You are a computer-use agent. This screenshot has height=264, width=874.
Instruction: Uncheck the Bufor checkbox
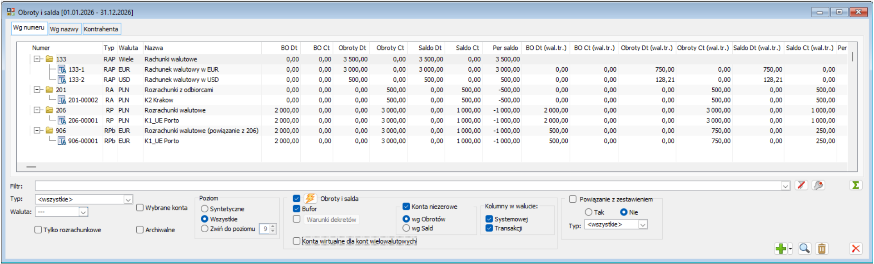(297, 209)
